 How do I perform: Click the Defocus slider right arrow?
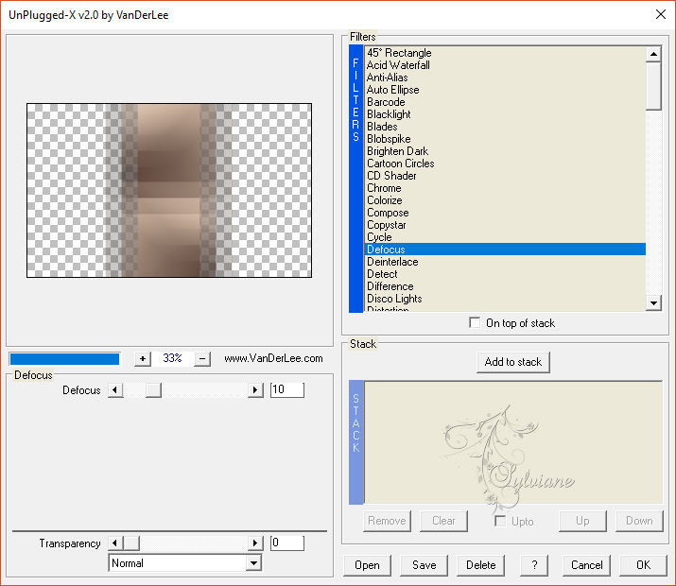pyautogui.click(x=255, y=390)
